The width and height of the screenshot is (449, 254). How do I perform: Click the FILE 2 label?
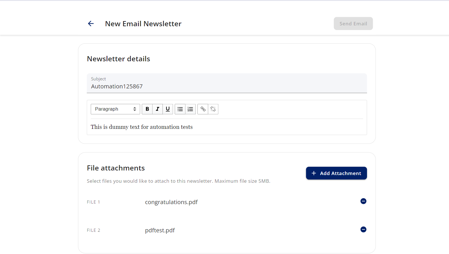pyautogui.click(x=93, y=230)
